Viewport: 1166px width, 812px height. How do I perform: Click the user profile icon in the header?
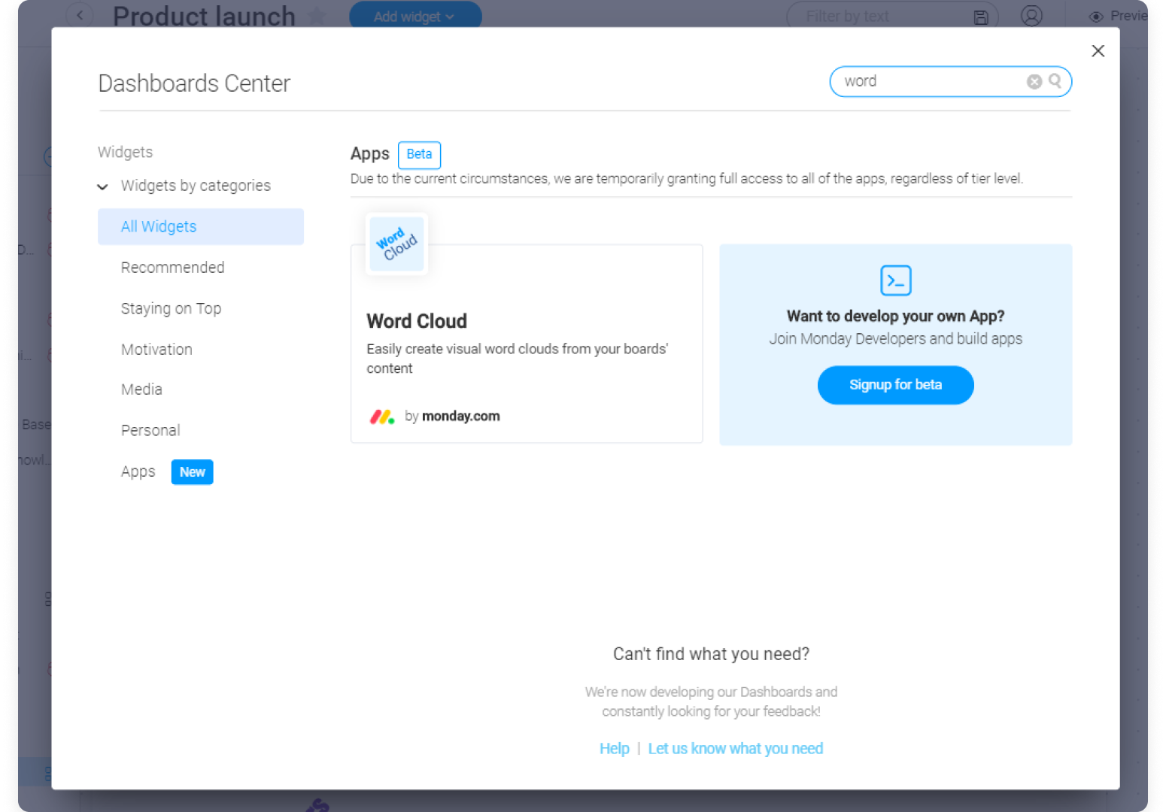tap(1031, 16)
